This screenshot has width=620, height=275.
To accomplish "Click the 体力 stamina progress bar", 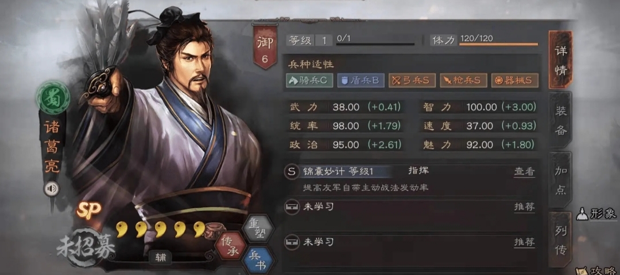I will 499,44.
